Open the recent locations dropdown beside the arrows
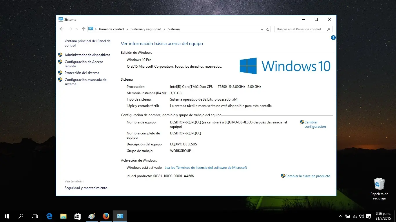This screenshot has height=222, width=396. coord(77,29)
